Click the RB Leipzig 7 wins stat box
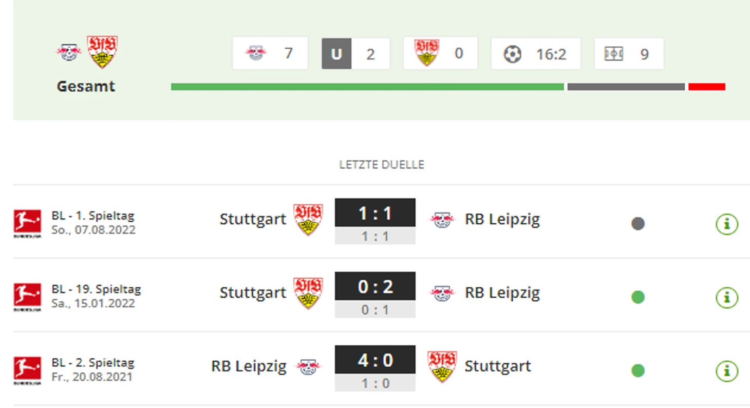750x408 pixels. [x=270, y=53]
